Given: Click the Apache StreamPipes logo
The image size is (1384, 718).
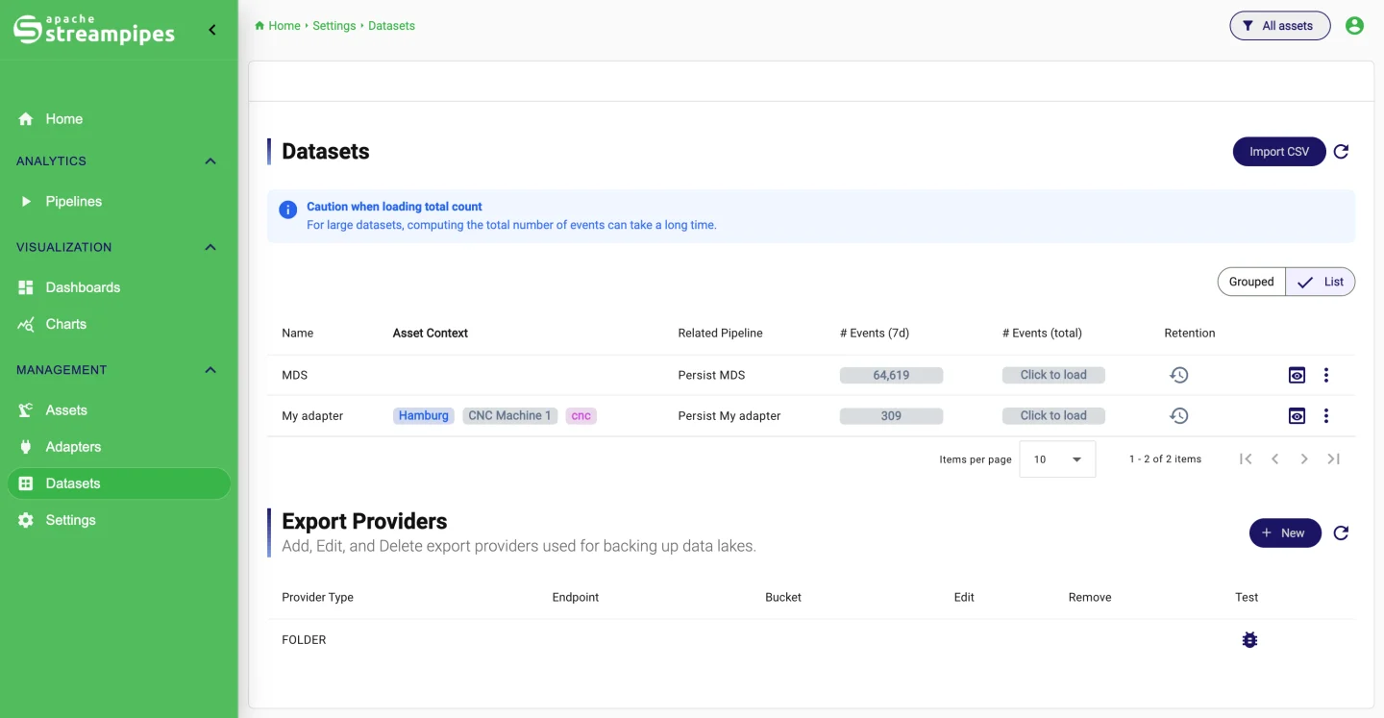Looking at the screenshot, I should (94, 30).
